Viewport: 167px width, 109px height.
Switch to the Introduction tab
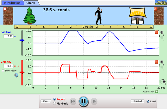(x=12, y=3)
